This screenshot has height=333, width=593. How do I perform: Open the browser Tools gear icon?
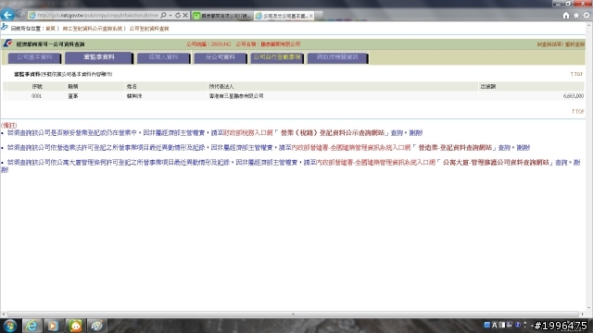coord(587,15)
